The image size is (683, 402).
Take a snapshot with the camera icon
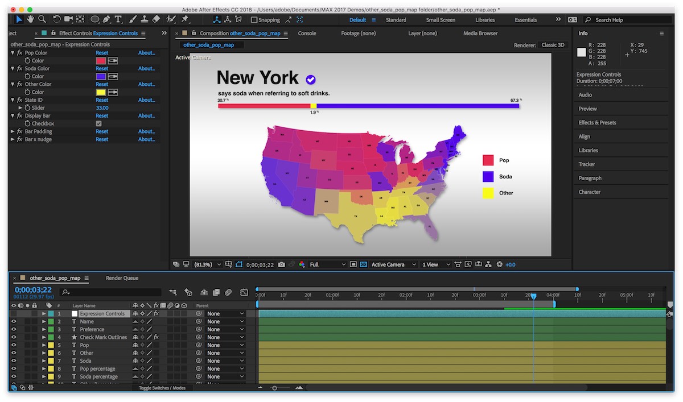[x=282, y=264]
